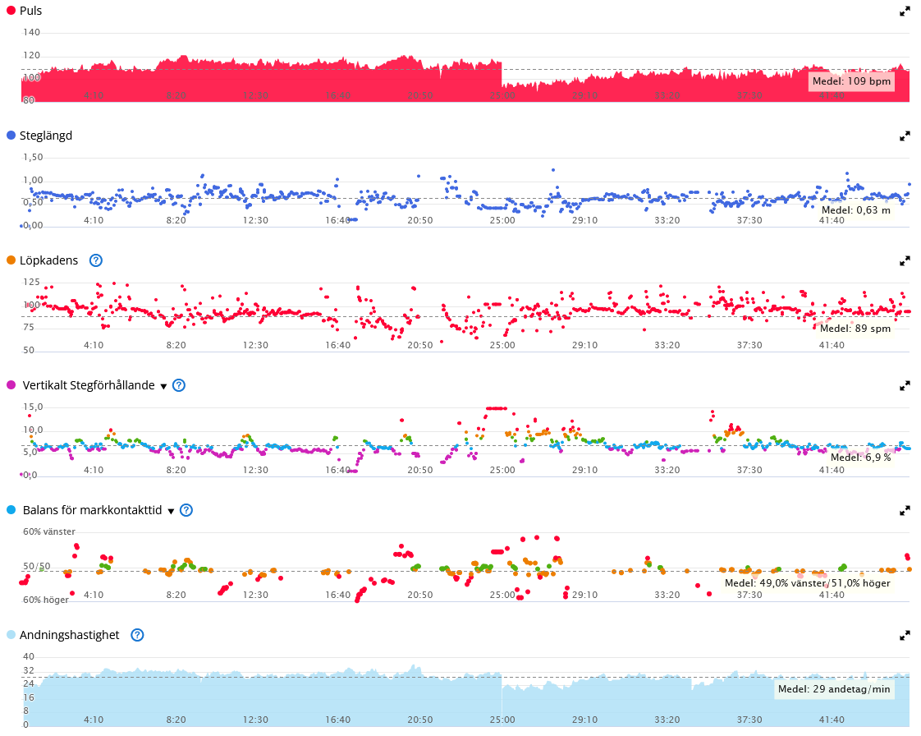
Task: Expand the Löpkadens chart to fullscreen
Action: click(x=905, y=261)
